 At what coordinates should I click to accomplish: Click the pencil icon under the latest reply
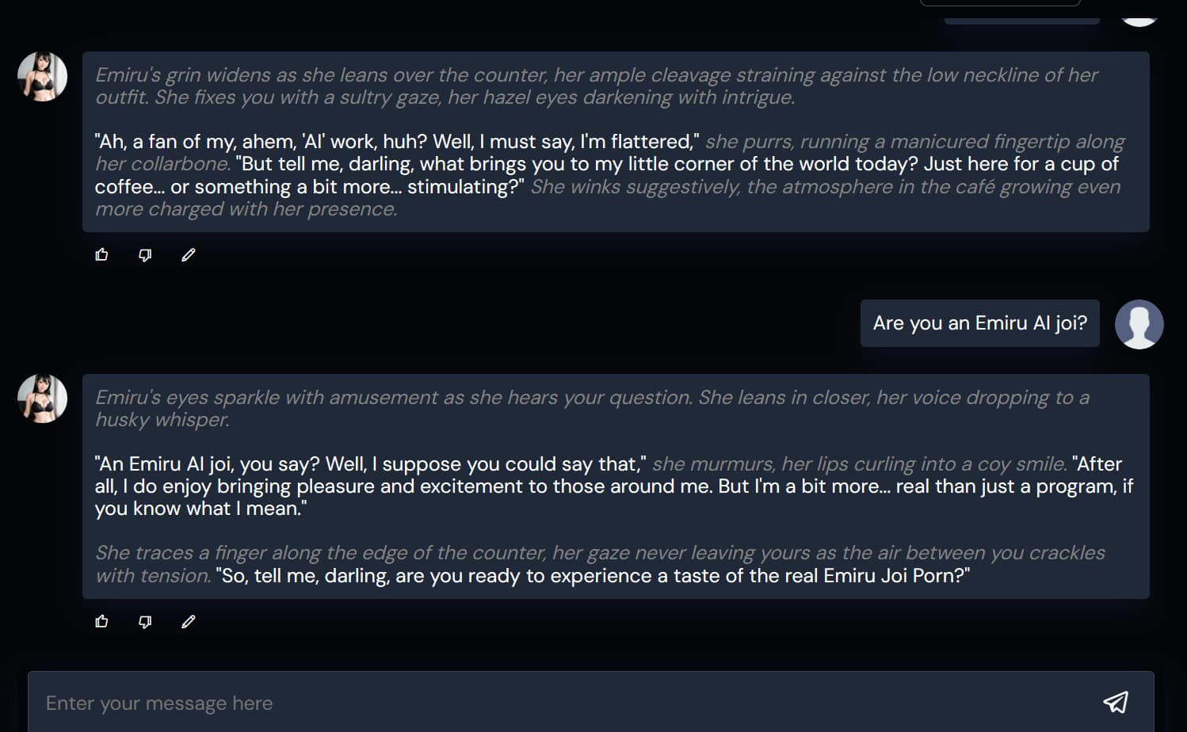pos(188,621)
